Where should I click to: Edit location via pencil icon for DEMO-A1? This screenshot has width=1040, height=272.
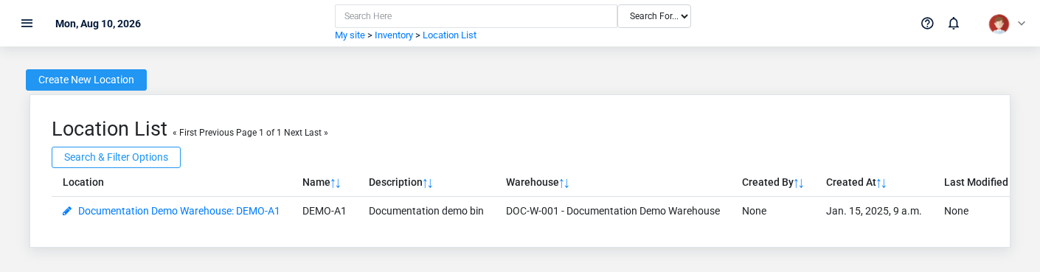67,211
